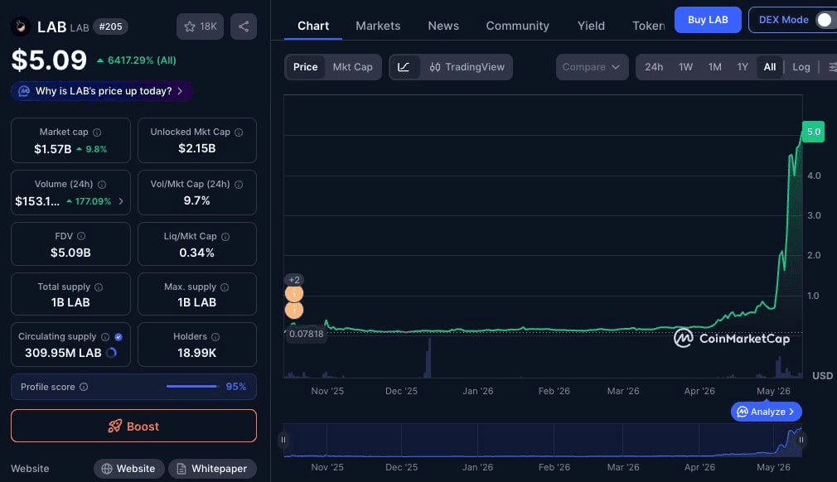Viewport: 837px width, 482px height.
Task: Open Holders info icon
Action: [x=215, y=337]
